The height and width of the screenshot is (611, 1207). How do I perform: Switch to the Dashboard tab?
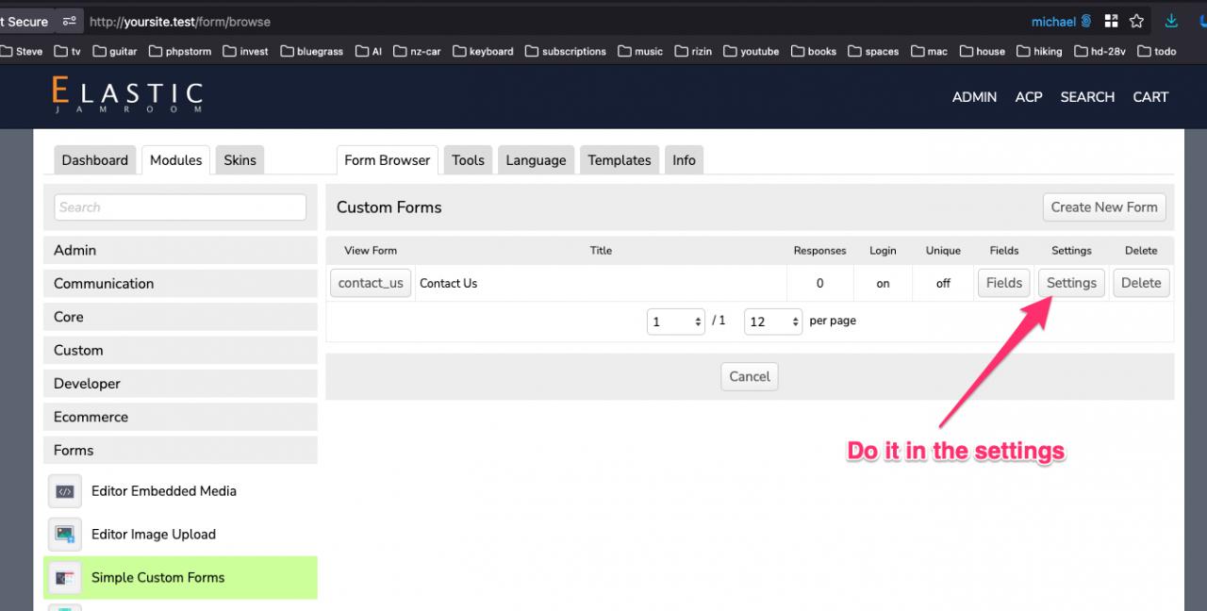(94, 160)
